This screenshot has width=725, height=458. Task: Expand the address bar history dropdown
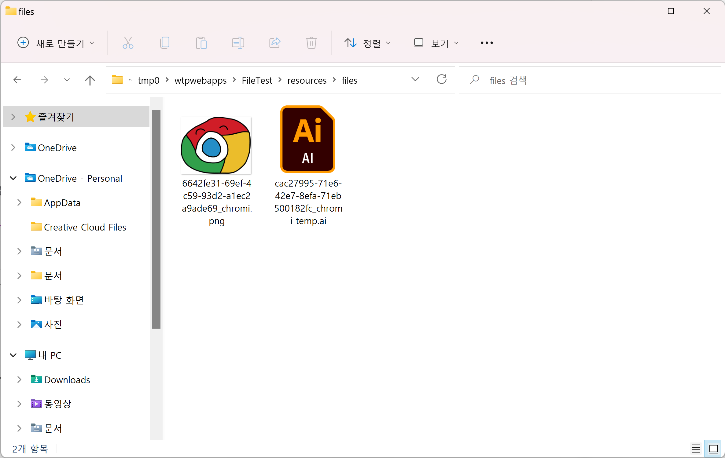pos(415,79)
